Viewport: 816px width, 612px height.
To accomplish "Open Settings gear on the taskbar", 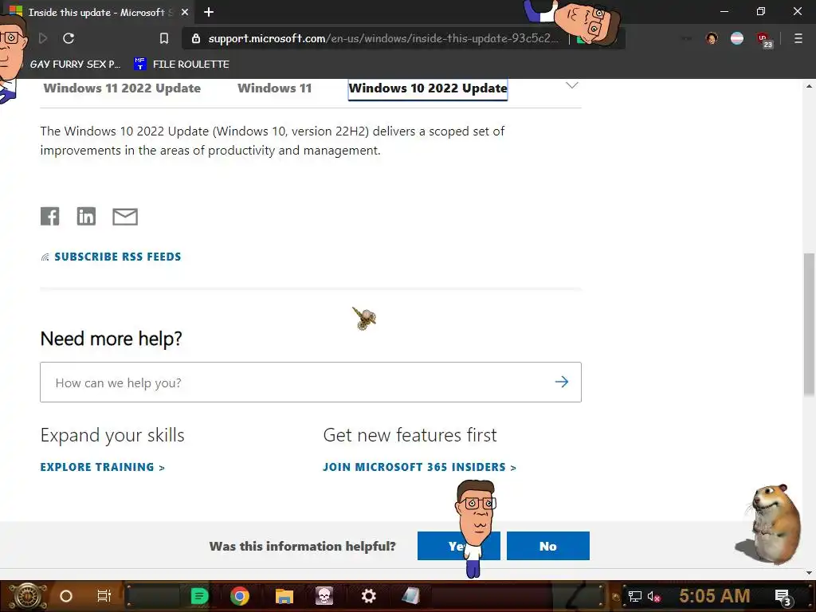I will coord(368,596).
